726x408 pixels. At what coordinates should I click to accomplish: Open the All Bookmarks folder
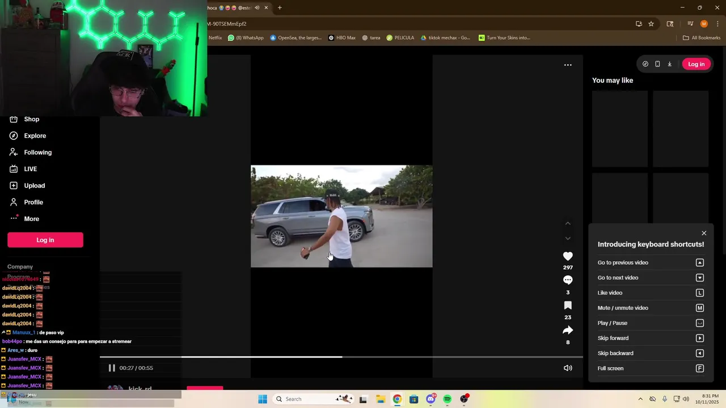702,38
